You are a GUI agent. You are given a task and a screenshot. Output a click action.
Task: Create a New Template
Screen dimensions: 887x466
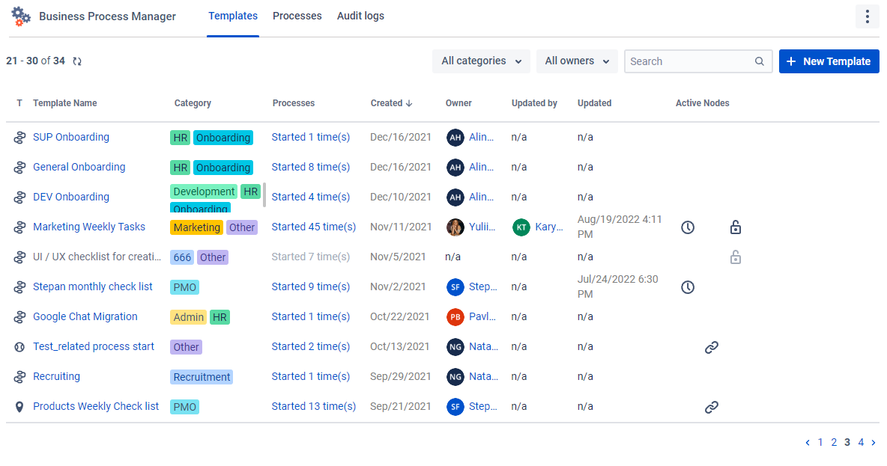[829, 61]
